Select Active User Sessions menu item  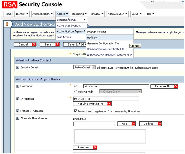point(71,25)
